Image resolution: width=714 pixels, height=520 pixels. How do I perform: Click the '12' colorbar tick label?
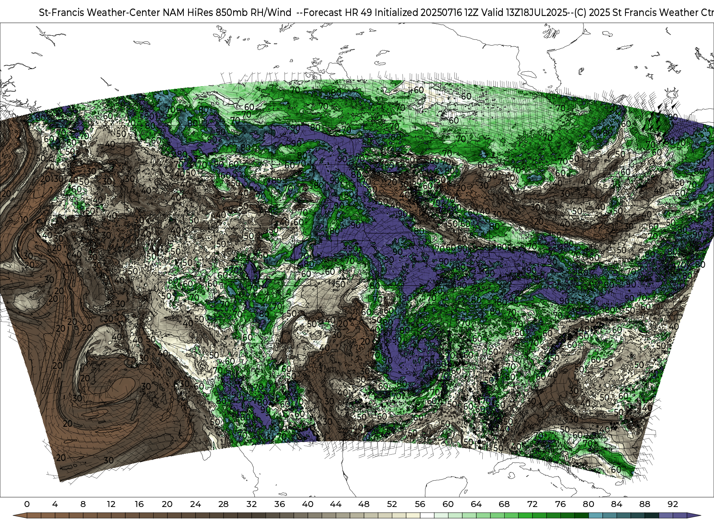(111, 504)
